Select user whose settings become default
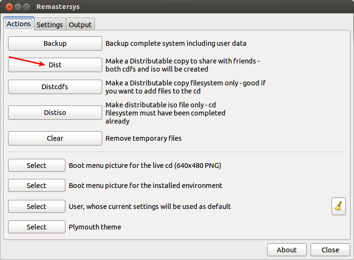 tap(37, 207)
